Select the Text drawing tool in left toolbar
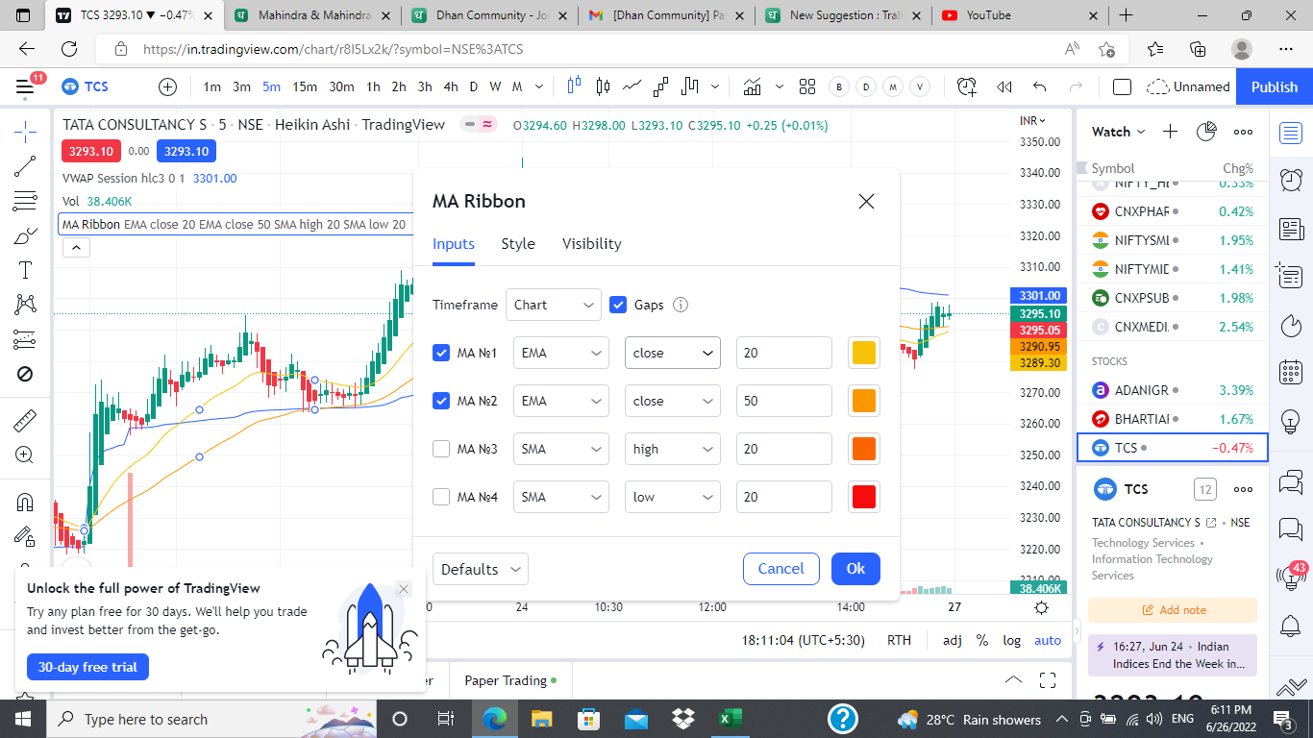The width and height of the screenshot is (1313, 738). coord(25,270)
